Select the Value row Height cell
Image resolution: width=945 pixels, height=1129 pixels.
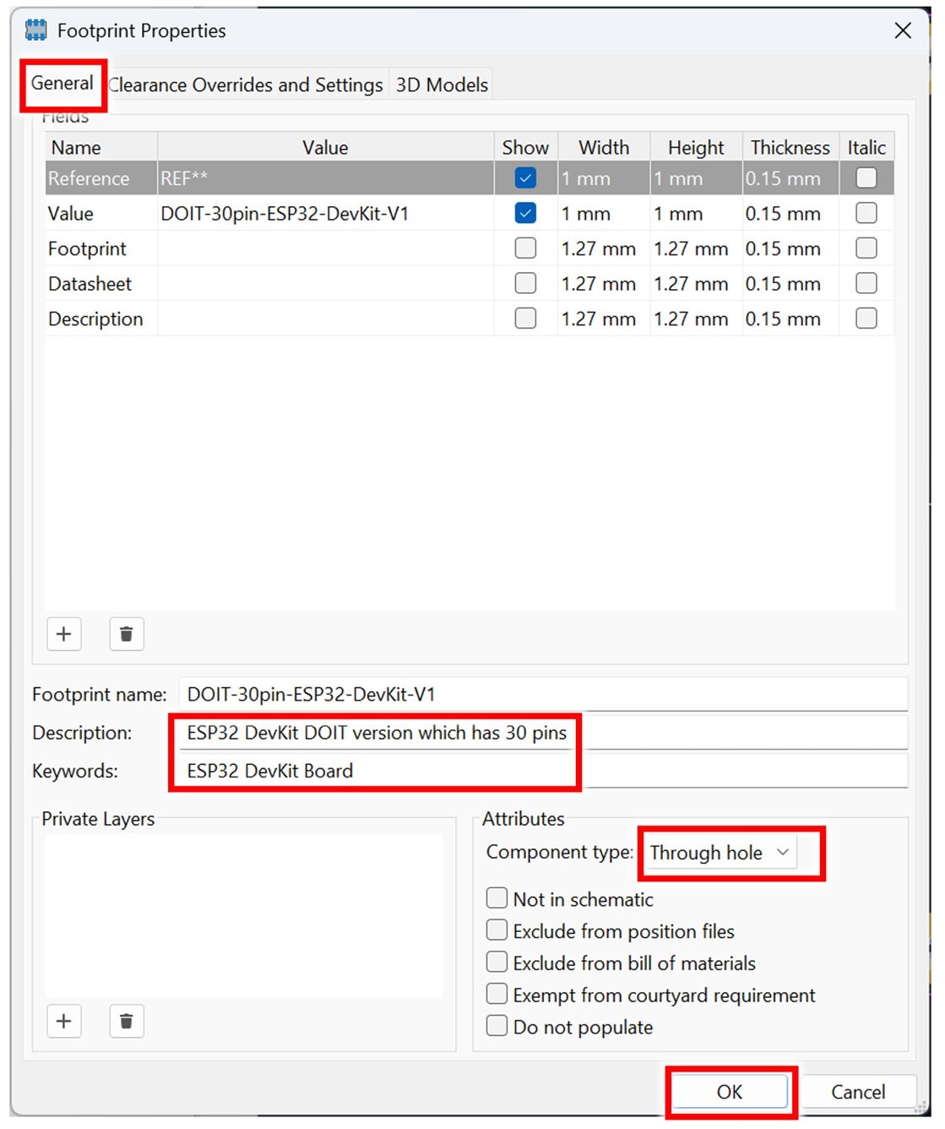(x=696, y=214)
